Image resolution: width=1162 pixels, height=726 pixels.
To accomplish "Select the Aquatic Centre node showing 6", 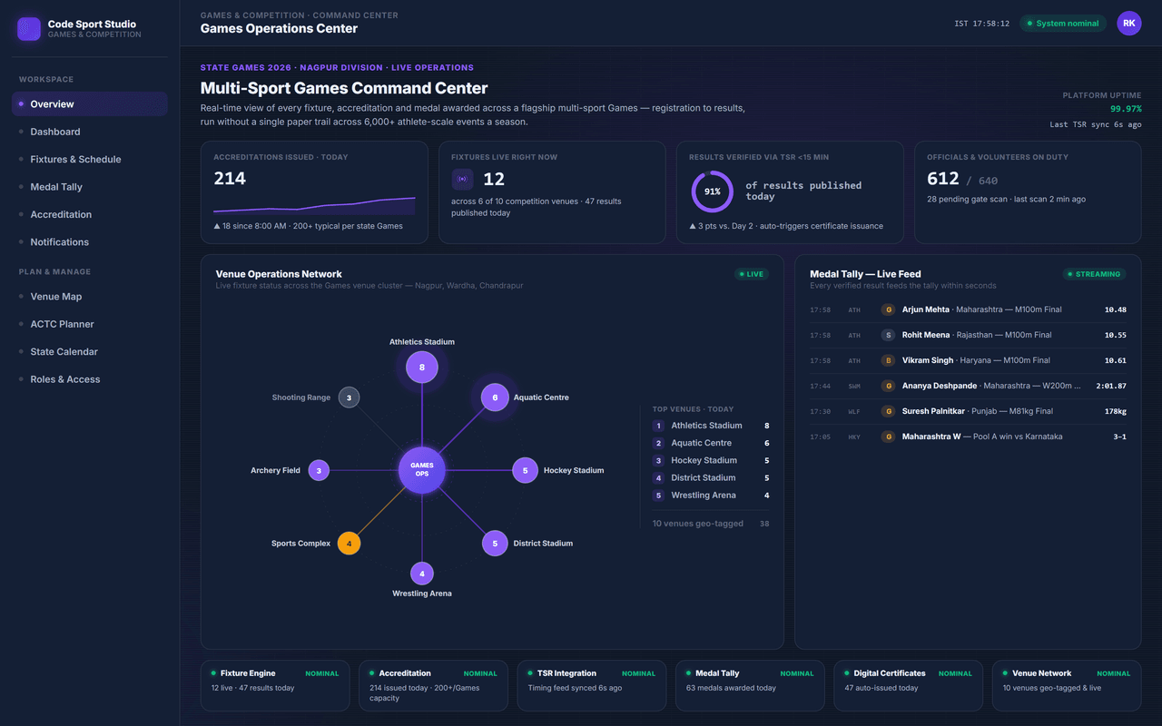I will click(495, 397).
